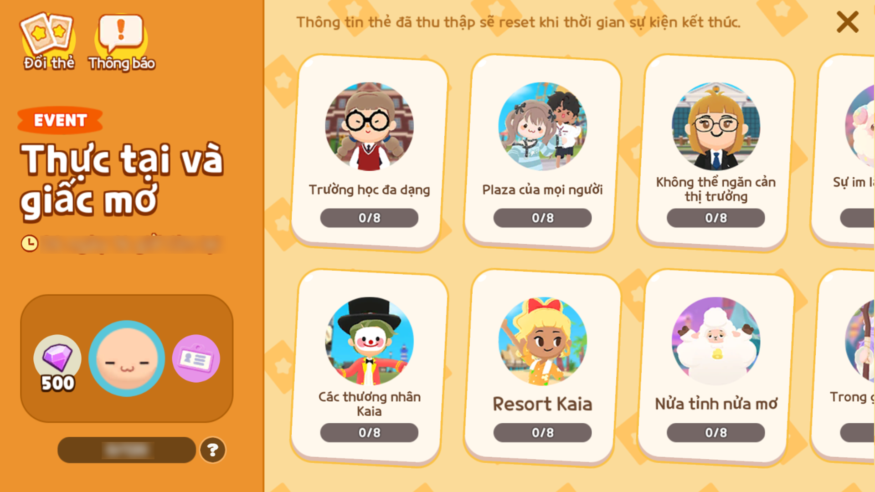Tap the partially visible Sự im card
This screenshot has width=875, height=492.
coord(844,152)
